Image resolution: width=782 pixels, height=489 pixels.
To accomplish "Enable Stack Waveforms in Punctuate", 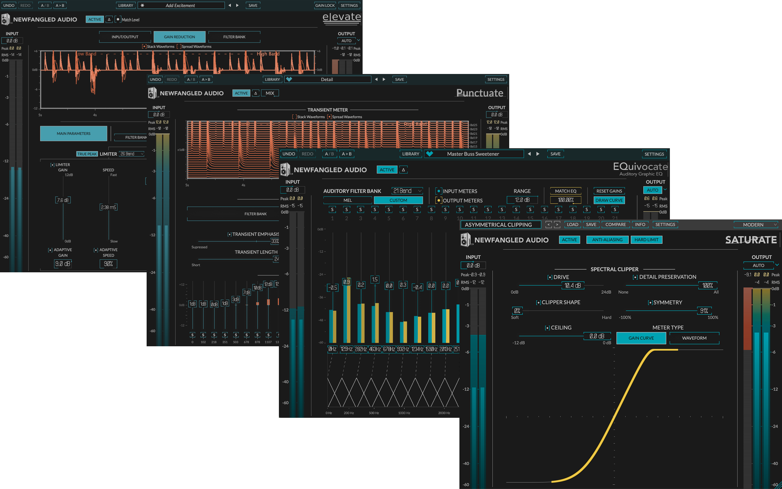I will pyautogui.click(x=294, y=117).
